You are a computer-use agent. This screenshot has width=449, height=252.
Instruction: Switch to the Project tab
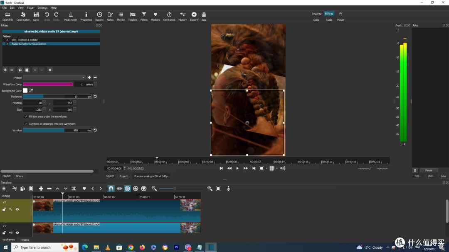coord(123,176)
